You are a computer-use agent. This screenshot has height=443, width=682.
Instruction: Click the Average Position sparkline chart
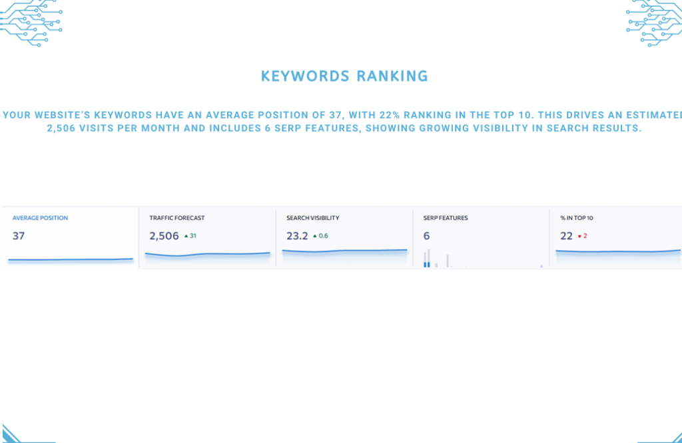[71, 259]
